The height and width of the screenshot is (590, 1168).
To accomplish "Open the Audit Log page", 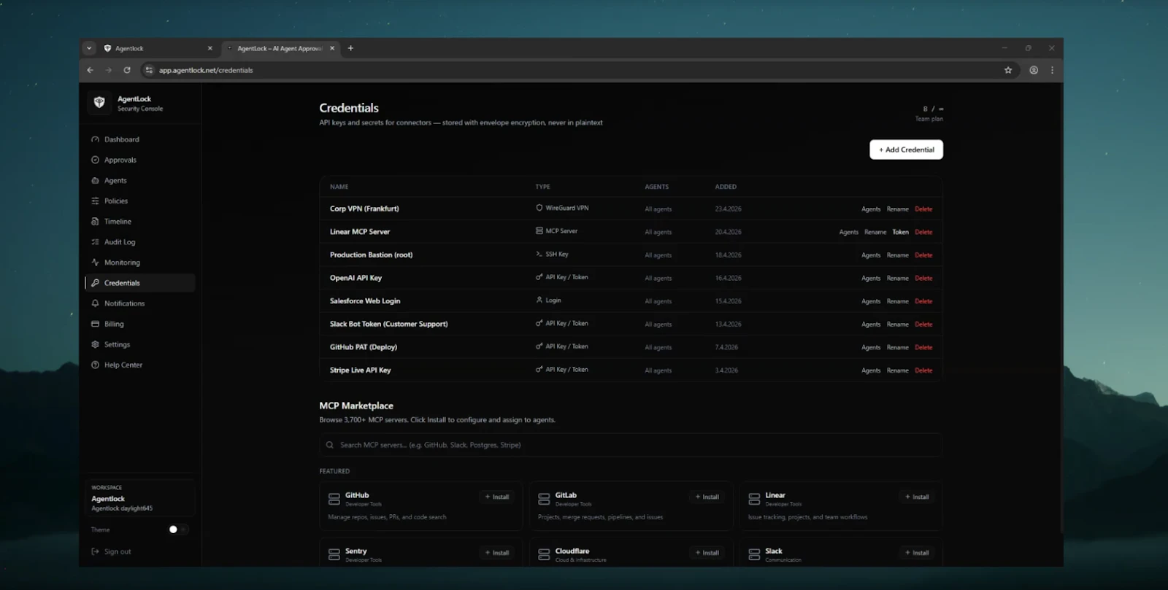I will 140,241.
